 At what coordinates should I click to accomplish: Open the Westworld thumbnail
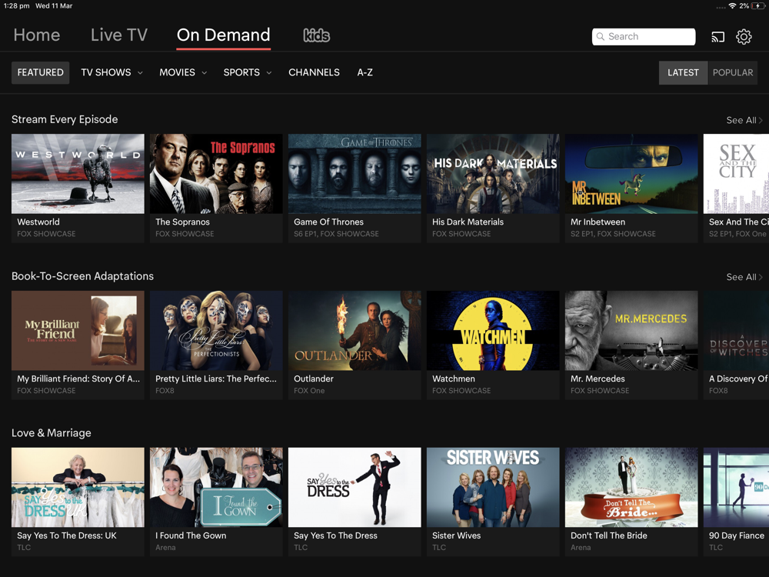[78, 174]
